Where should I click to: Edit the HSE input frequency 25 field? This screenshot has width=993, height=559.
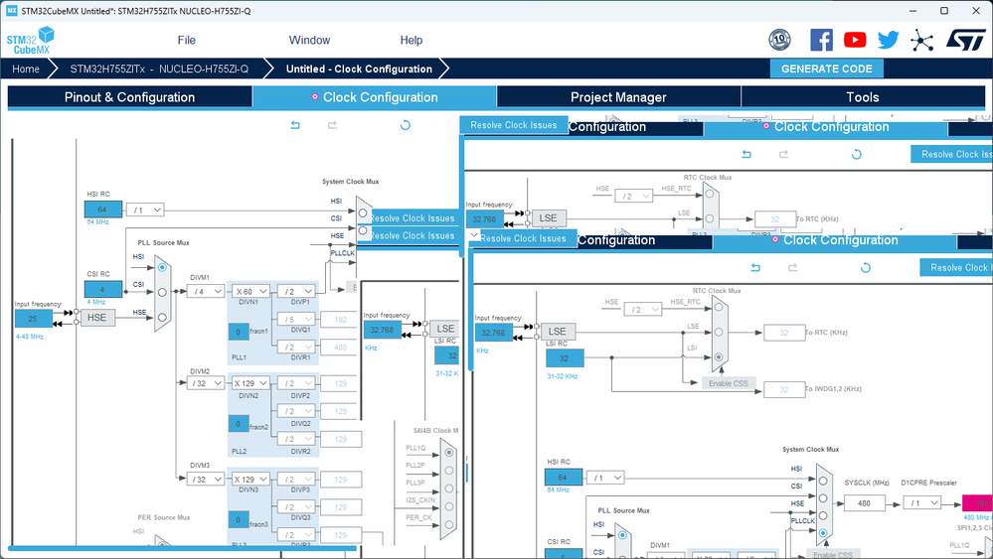(x=33, y=318)
